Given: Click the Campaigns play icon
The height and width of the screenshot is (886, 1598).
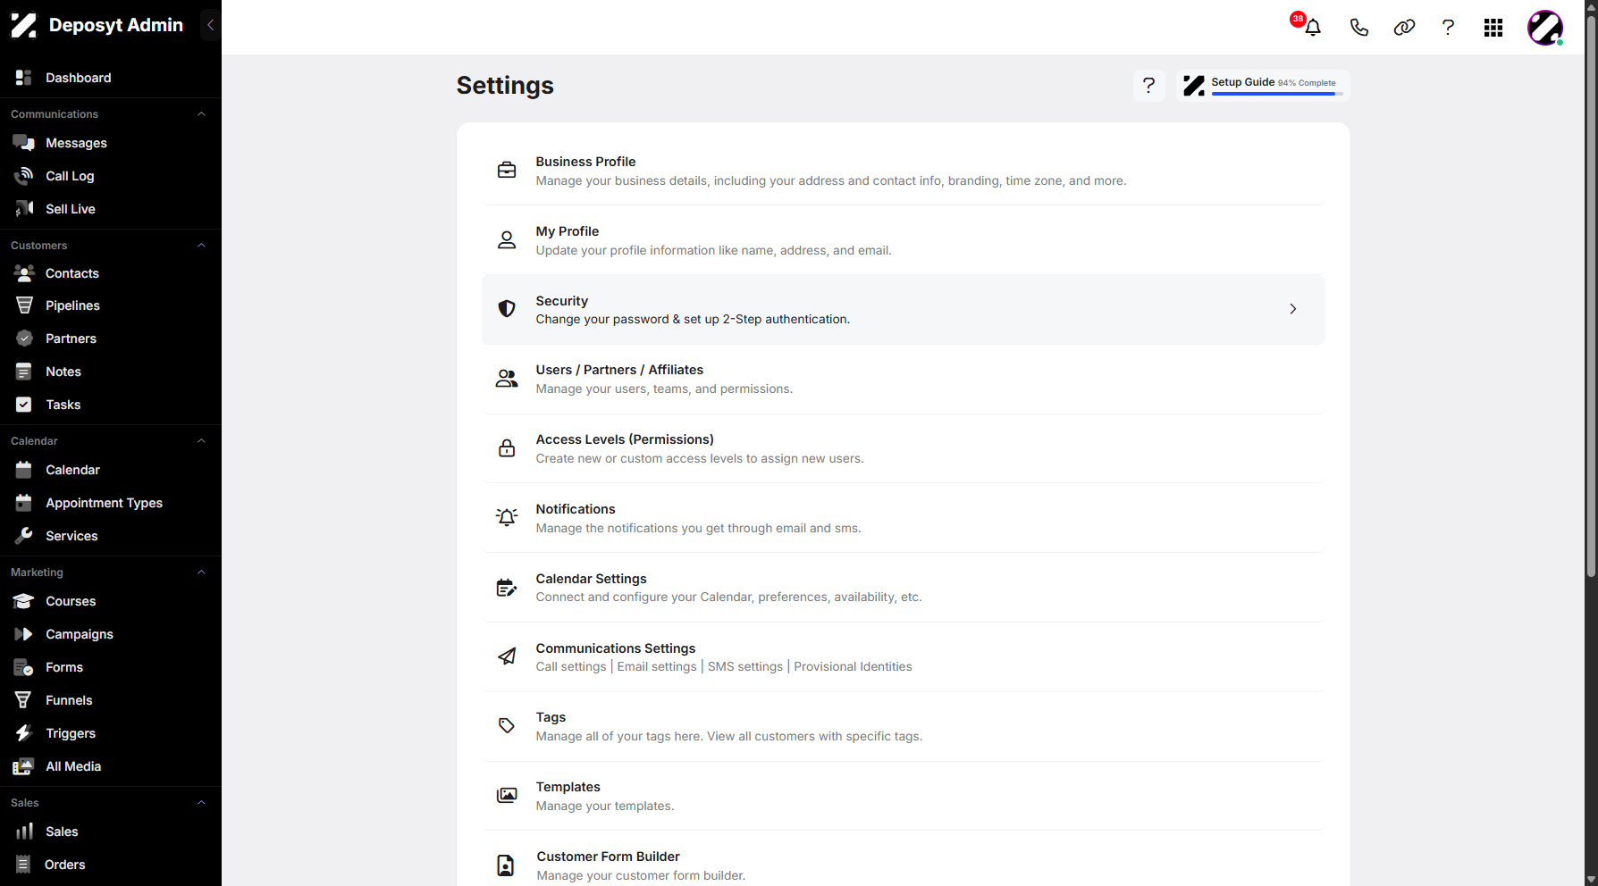Looking at the screenshot, I should click(x=24, y=634).
